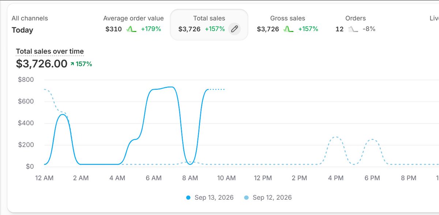Switch to the Orders metric
The height and width of the screenshot is (215, 439).
click(x=356, y=24)
